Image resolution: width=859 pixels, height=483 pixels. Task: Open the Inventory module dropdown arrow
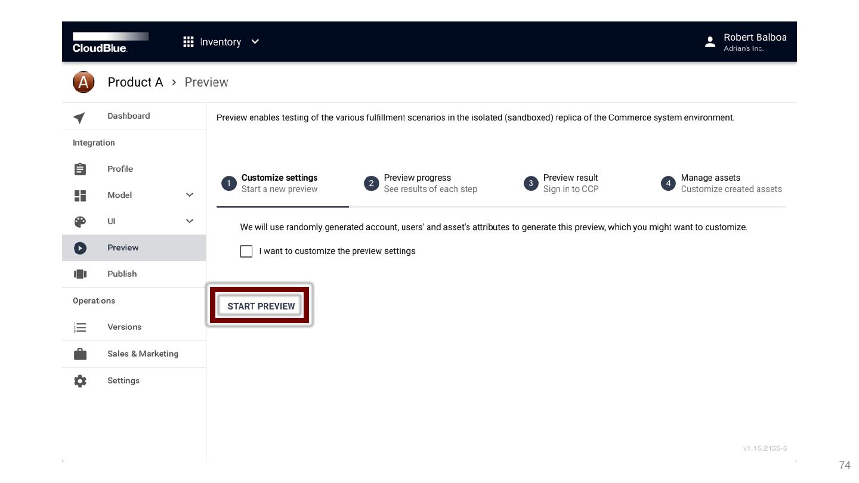pyautogui.click(x=255, y=42)
